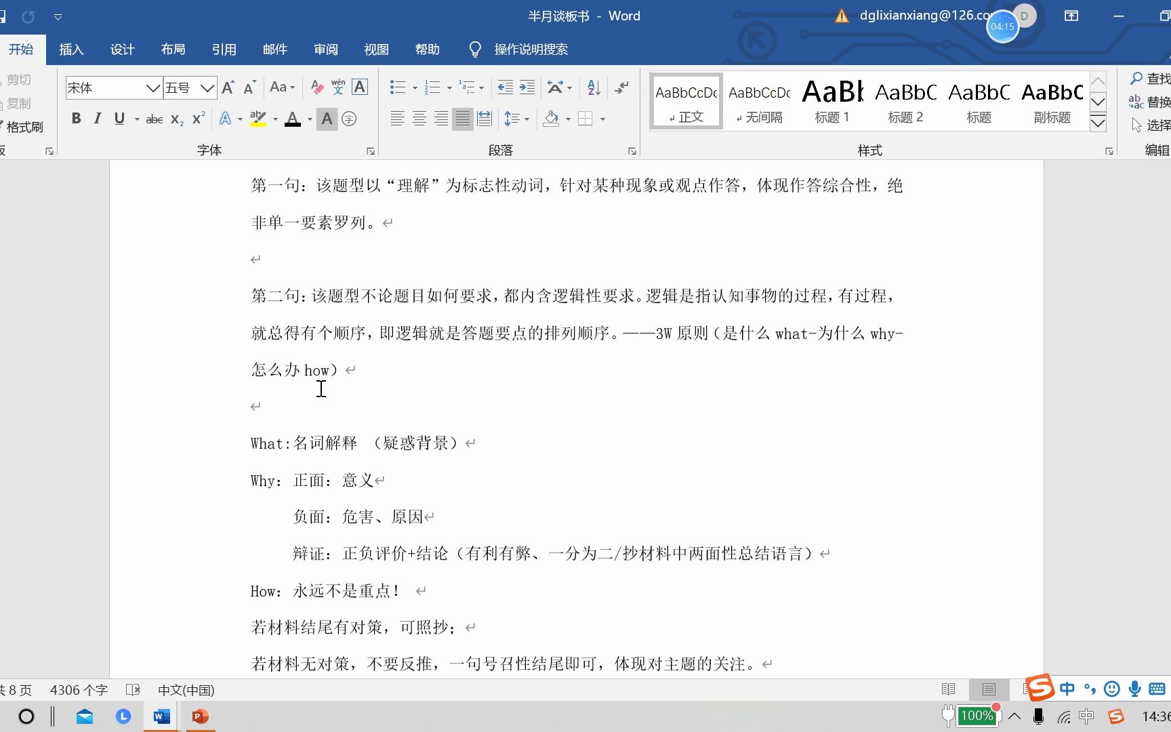The height and width of the screenshot is (732, 1171).
Task: Open phonetic guide (wén)
Action: (x=338, y=87)
